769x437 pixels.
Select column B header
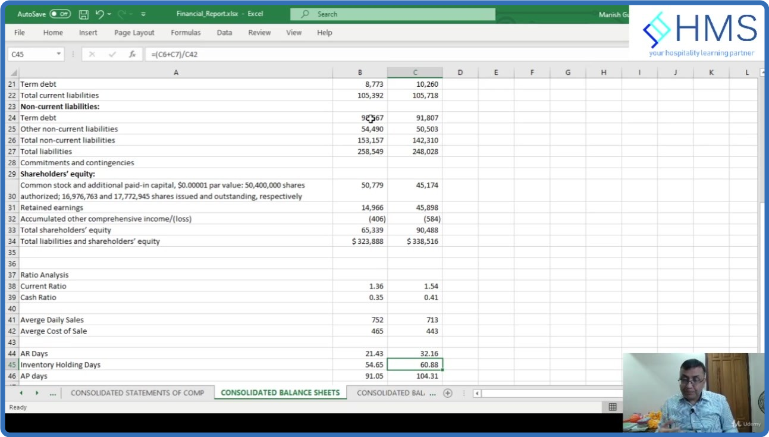pyautogui.click(x=360, y=73)
